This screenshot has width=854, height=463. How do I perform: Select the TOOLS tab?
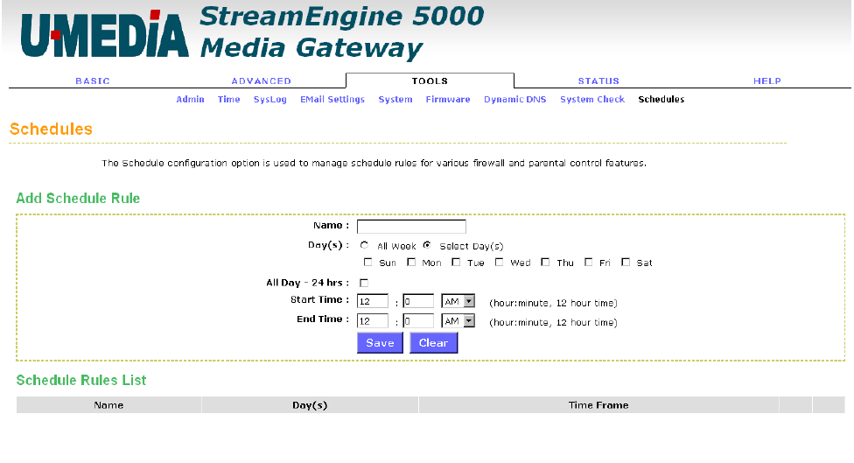430,81
